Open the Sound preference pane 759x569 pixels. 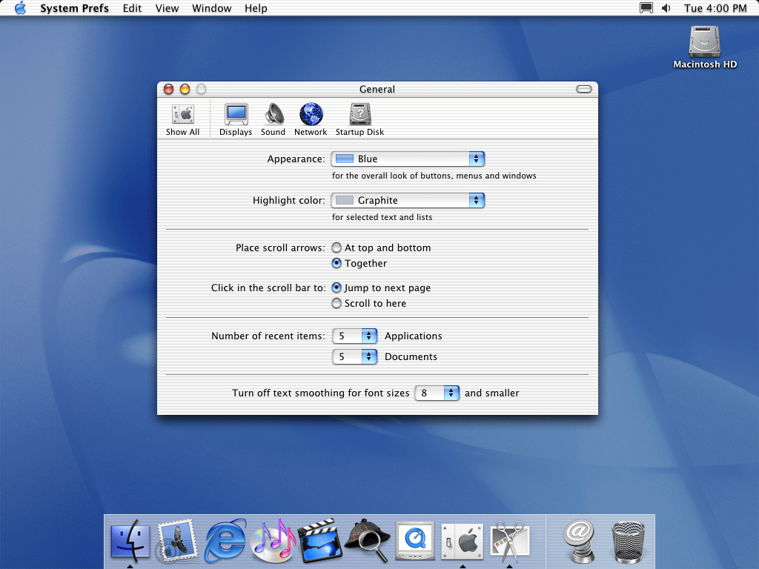coord(273,119)
